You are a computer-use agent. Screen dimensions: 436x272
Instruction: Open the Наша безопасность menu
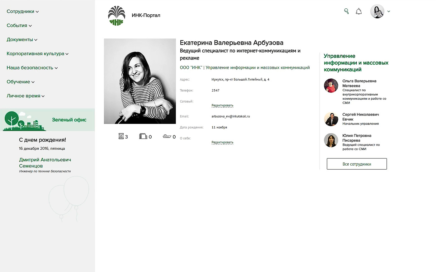pos(32,68)
